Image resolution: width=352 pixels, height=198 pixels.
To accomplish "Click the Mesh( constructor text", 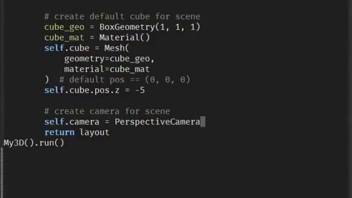I will 117,48.
